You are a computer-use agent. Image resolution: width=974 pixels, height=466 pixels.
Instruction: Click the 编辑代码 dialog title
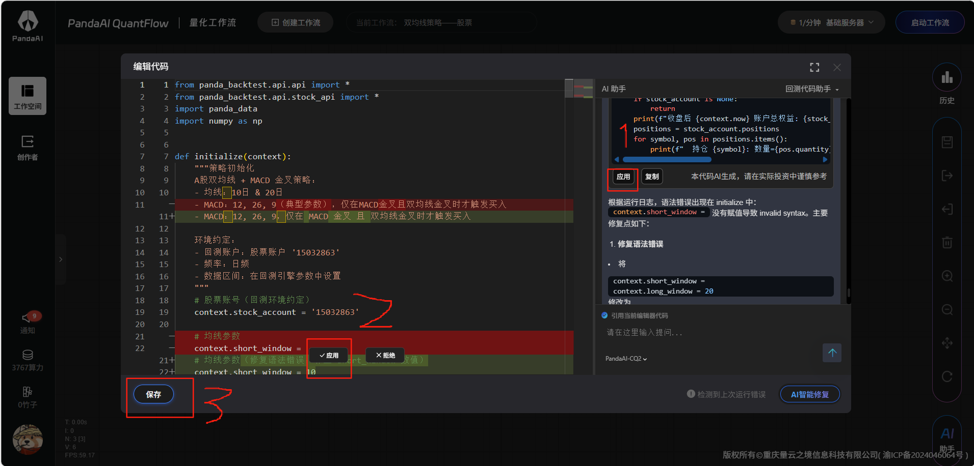[x=151, y=67]
